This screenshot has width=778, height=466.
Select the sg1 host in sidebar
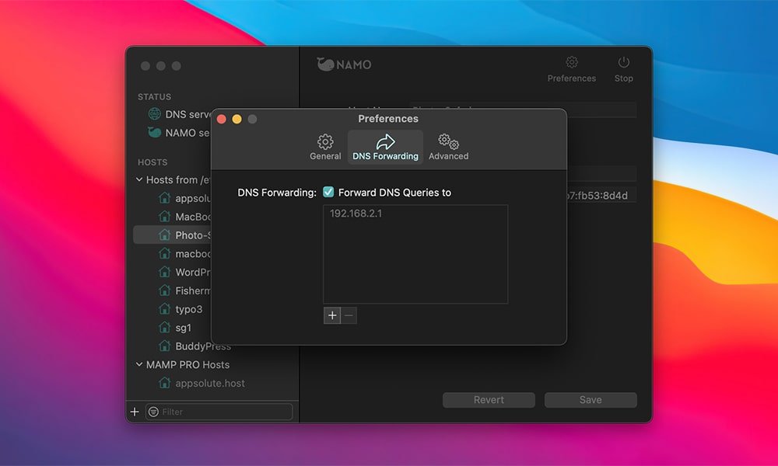click(x=183, y=328)
